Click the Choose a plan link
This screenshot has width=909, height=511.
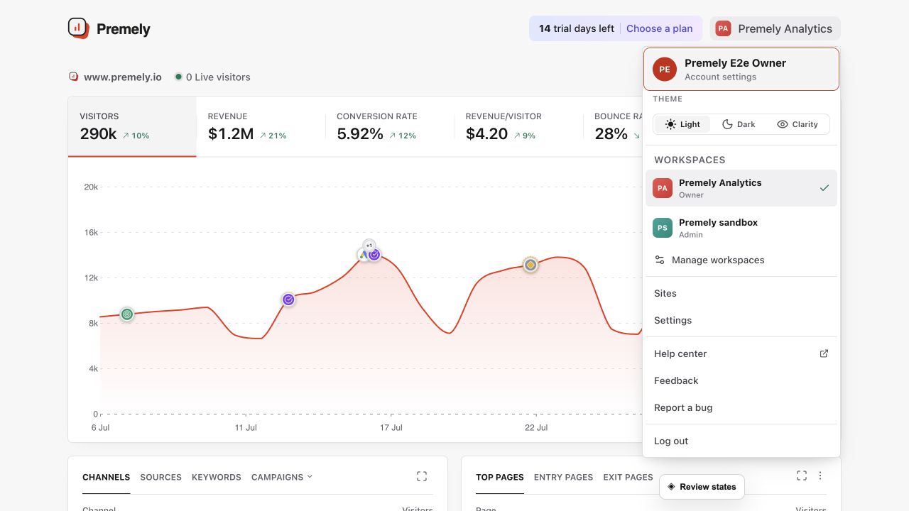tap(659, 28)
